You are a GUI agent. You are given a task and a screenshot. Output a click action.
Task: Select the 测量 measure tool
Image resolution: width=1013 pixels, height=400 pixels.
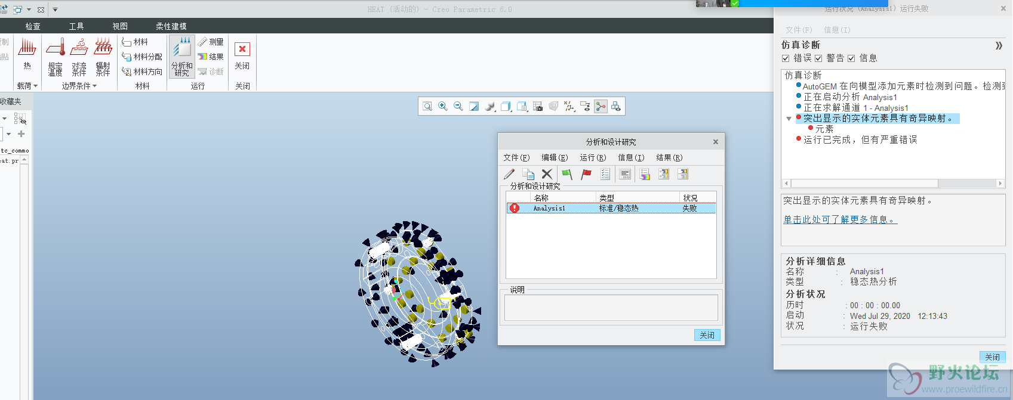pos(211,42)
